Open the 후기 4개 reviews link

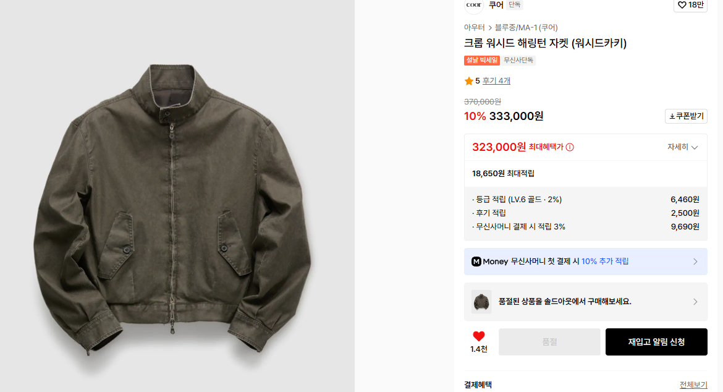496,81
